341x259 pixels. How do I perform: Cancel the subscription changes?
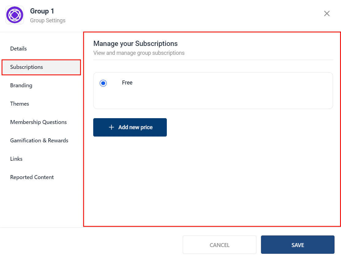[219, 245]
